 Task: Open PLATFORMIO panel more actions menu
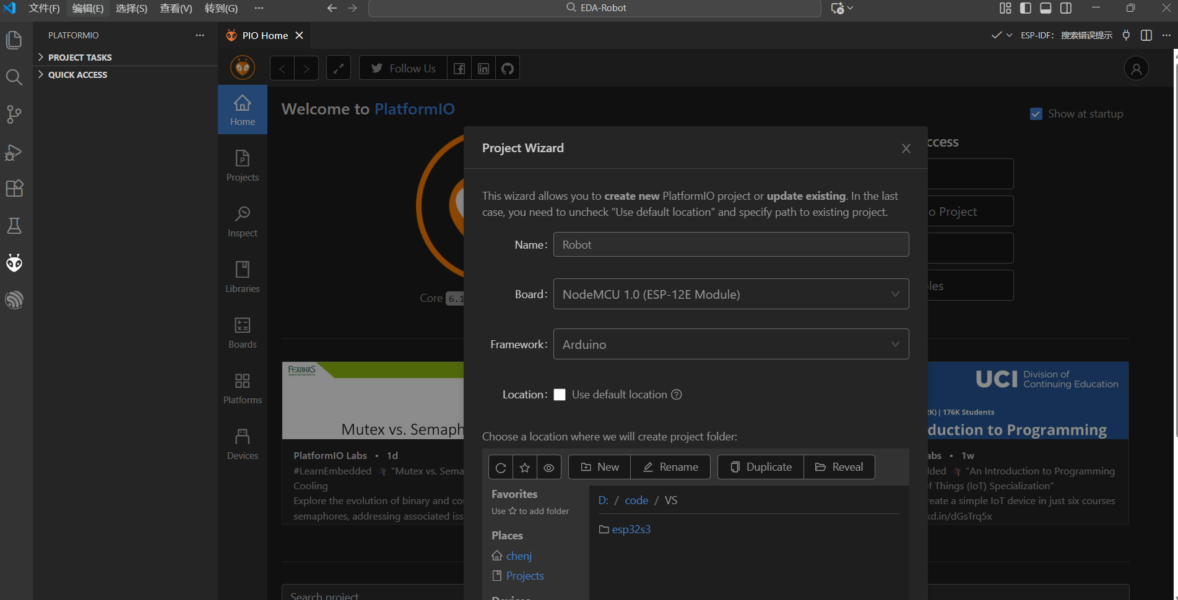pyautogui.click(x=200, y=35)
